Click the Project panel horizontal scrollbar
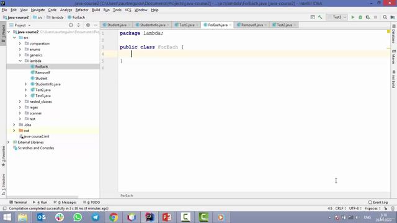Image resolution: width=397 pixels, height=223 pixels. click(42, 196)
